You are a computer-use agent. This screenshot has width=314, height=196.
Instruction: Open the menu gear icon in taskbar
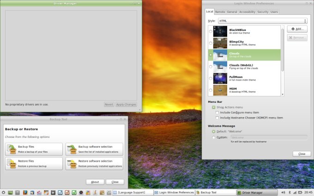point(4,192)
